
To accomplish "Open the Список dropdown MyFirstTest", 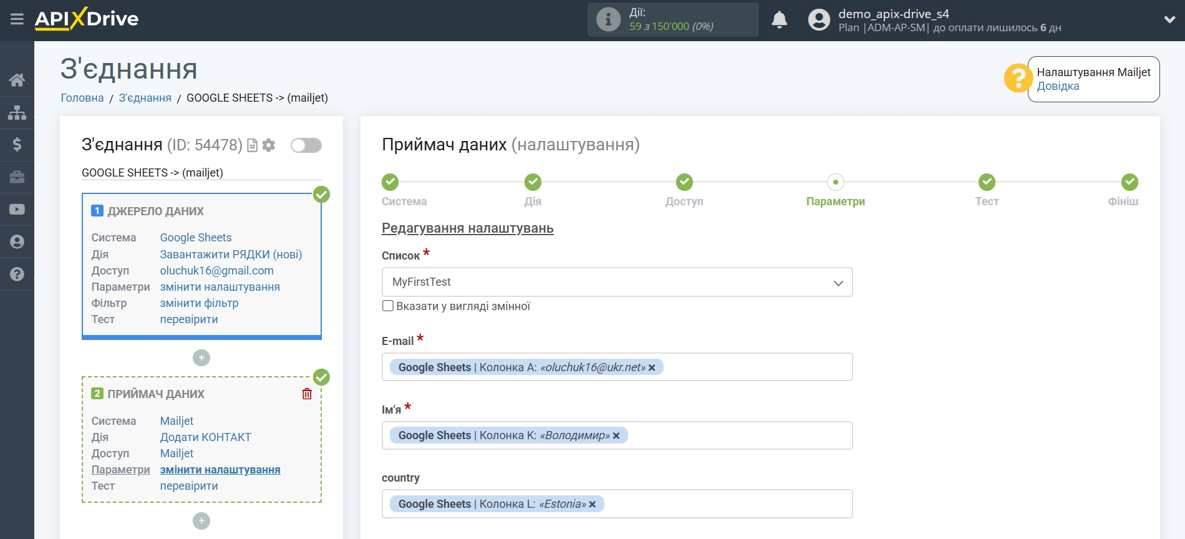I will click(617, 282).
